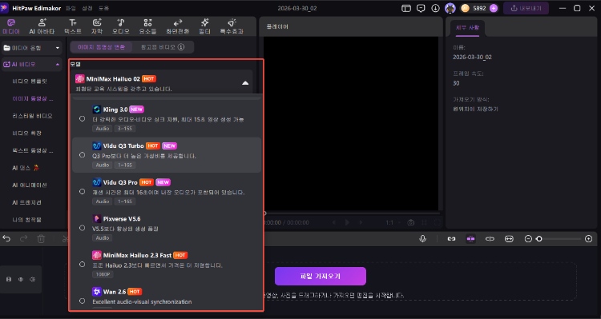Open the 파일 menu
The width and height of the screenshot is (601, 319).
point(71,8)
